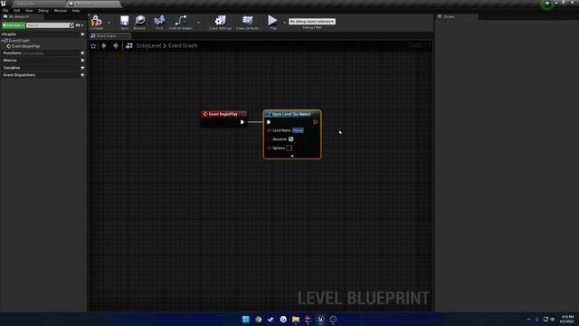The height and width of the screenshot is (326, 579).
Task: Select the Event BeginPlay node title
Action: [x=223, y=114]
